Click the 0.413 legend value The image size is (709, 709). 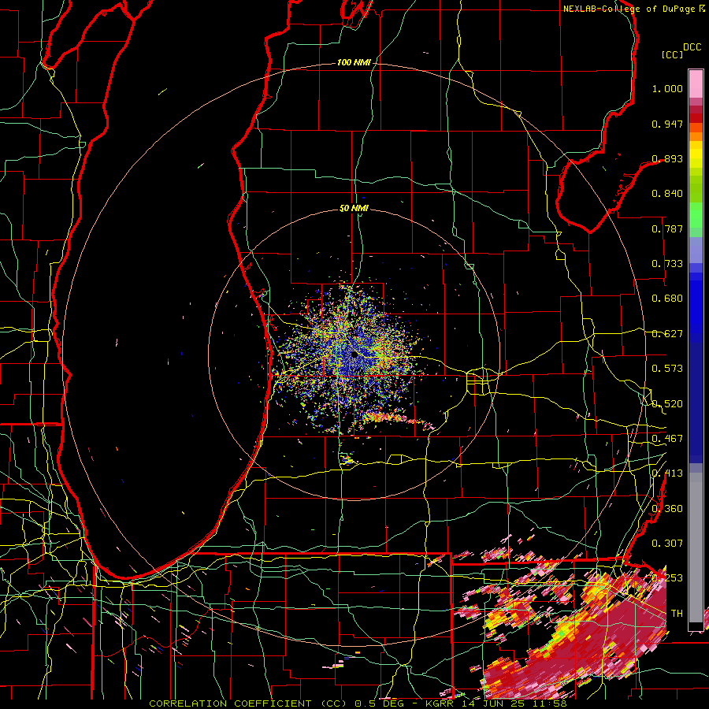point(667,473)
